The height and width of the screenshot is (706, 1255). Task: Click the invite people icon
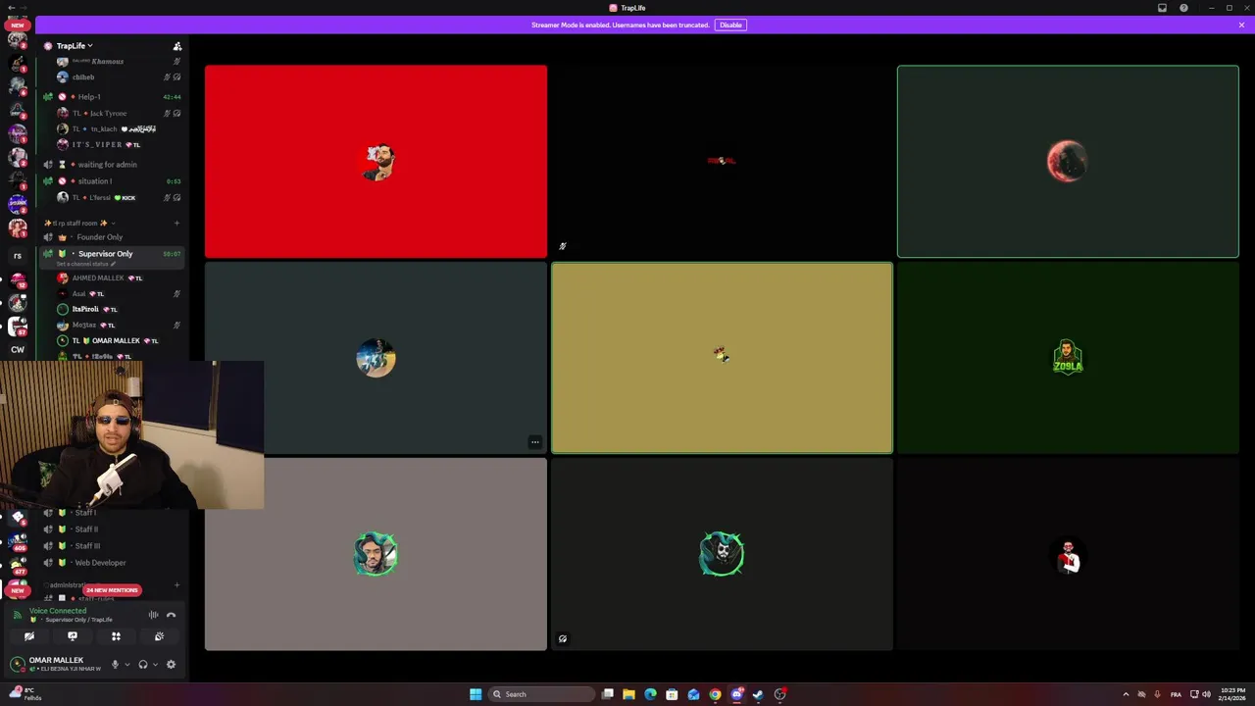[x=177, y=46]
